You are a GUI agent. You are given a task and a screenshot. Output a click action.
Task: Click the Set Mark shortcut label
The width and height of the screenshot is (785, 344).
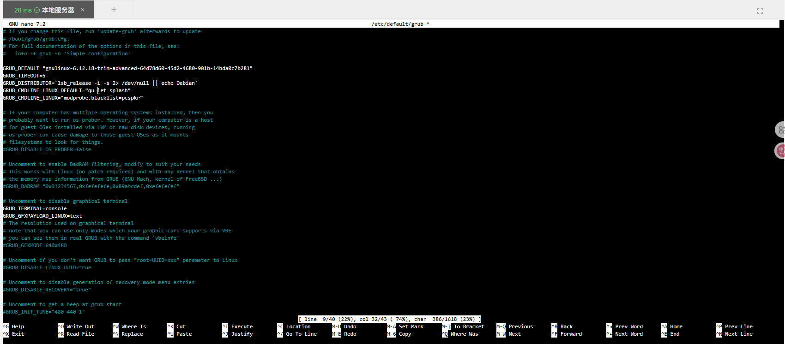(411, 326)
